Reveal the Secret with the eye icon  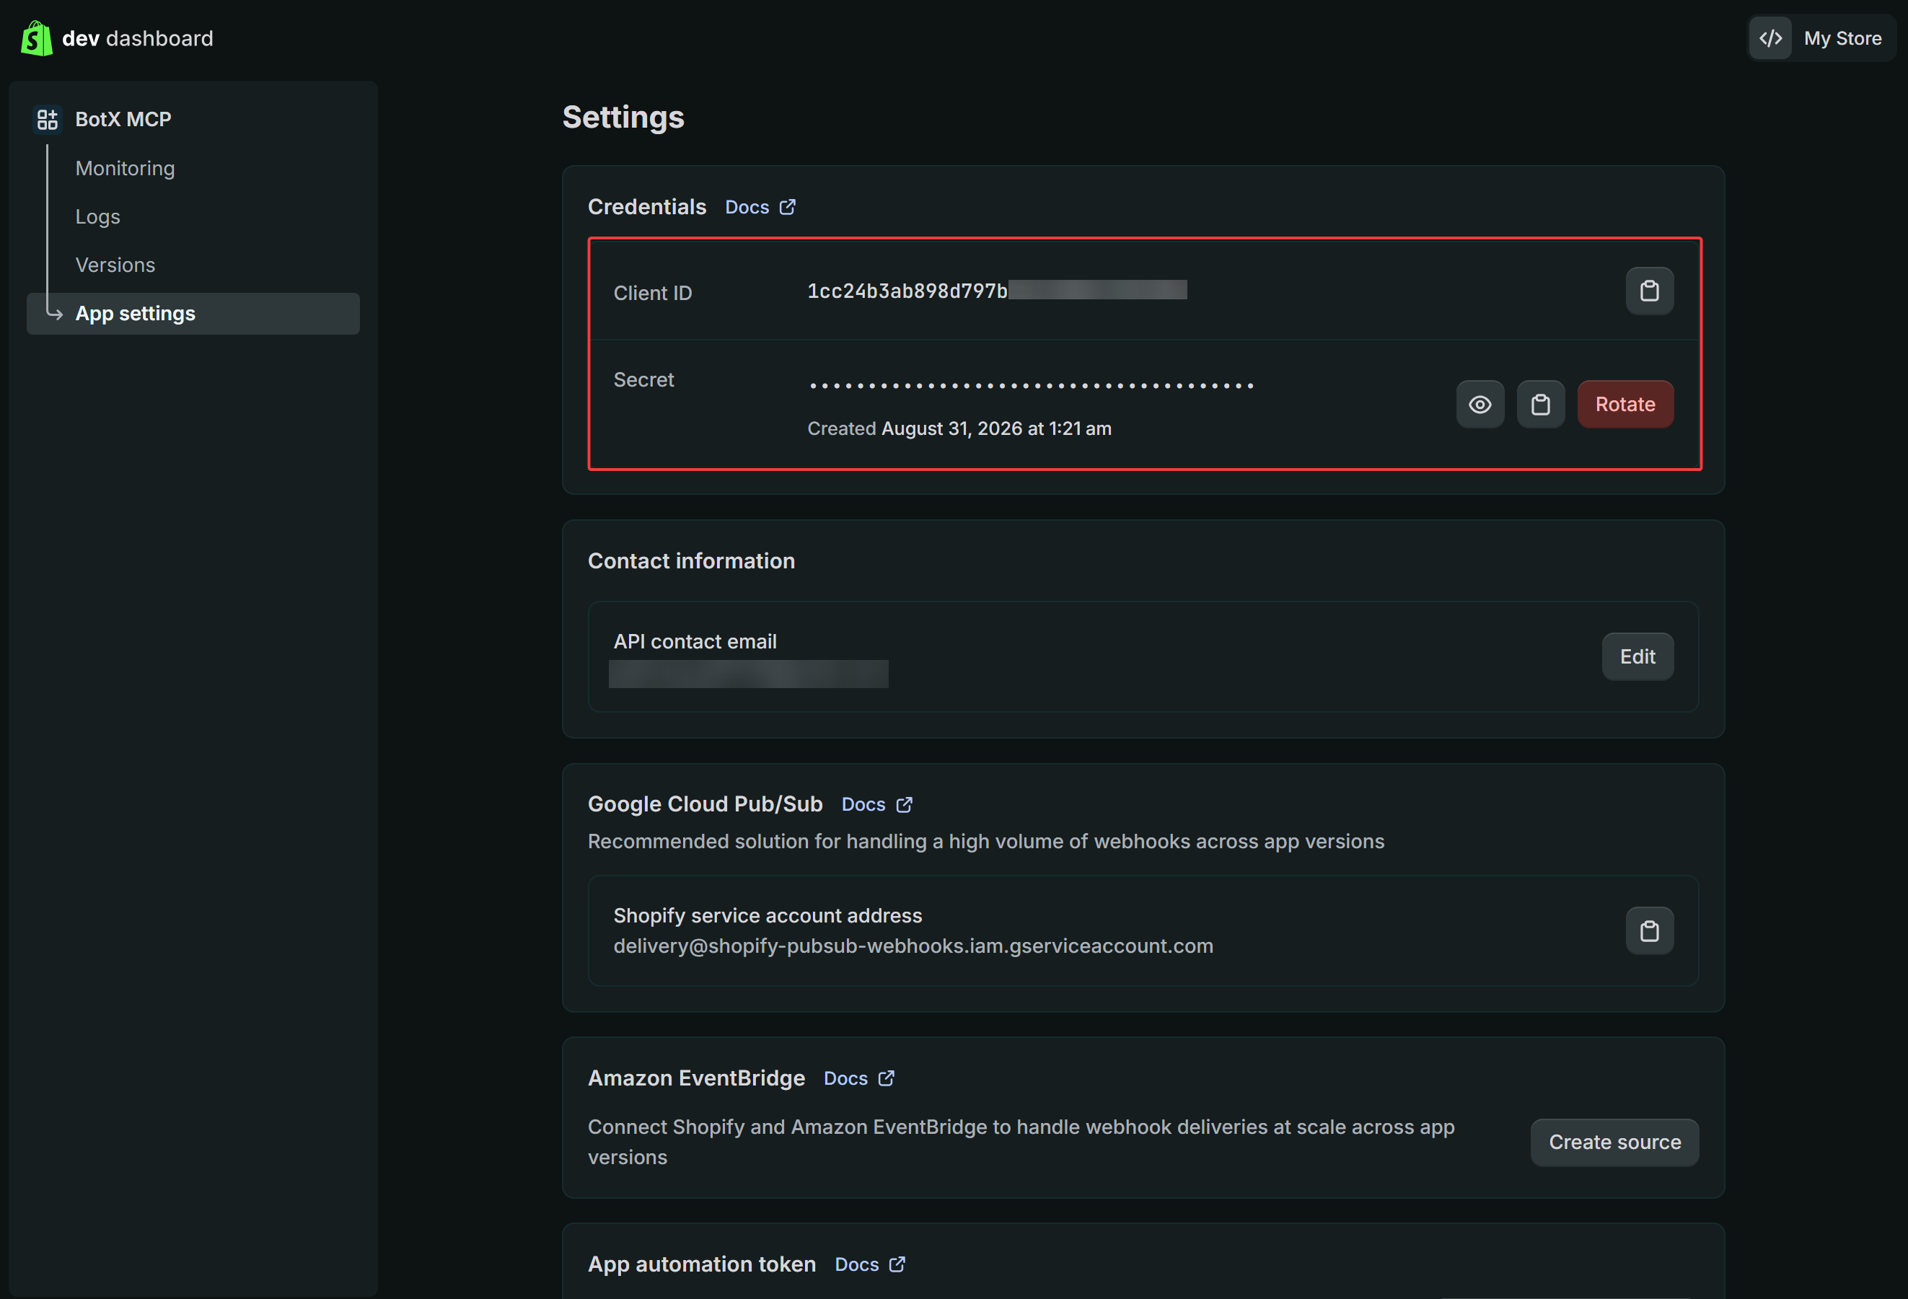tap(1480, 404)
